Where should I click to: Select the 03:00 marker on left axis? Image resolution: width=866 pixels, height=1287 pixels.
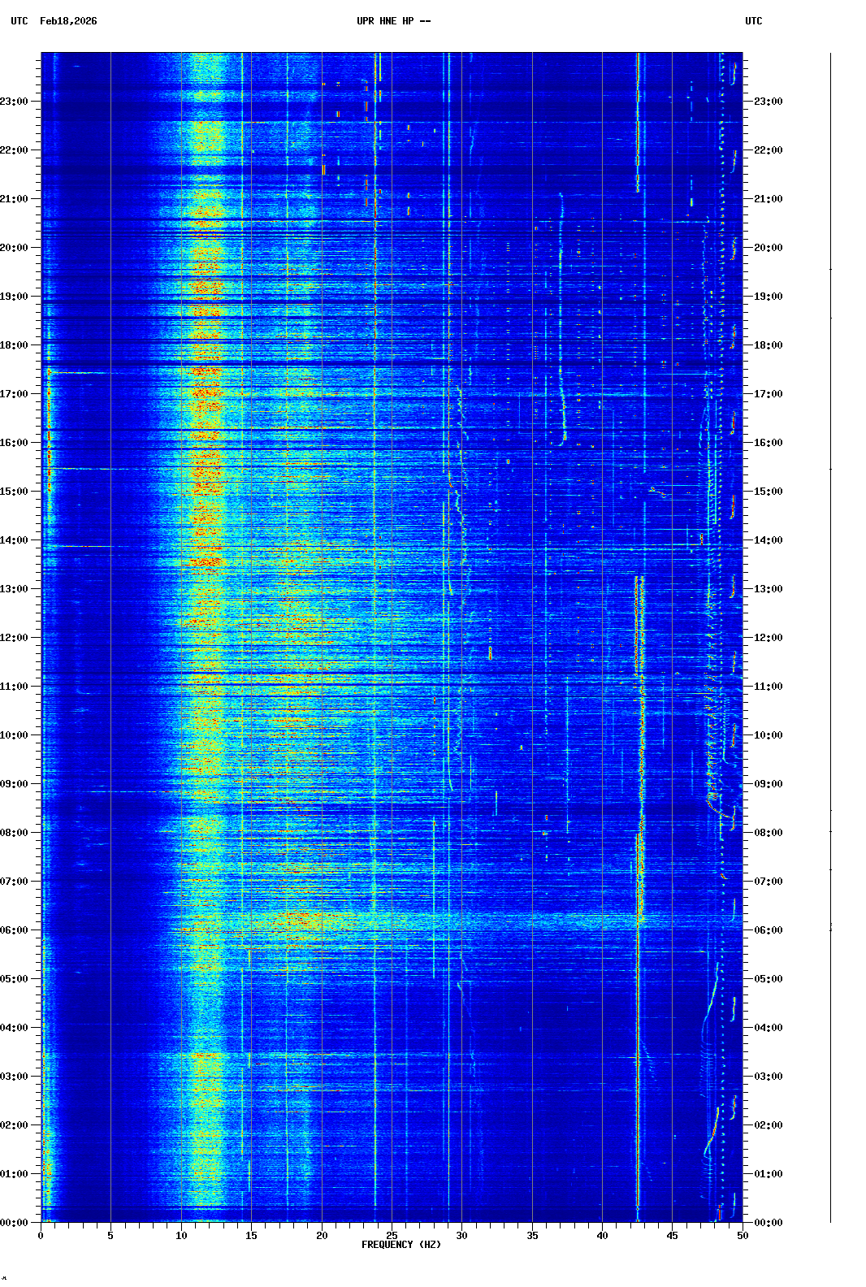click(x=14, y=1077)
